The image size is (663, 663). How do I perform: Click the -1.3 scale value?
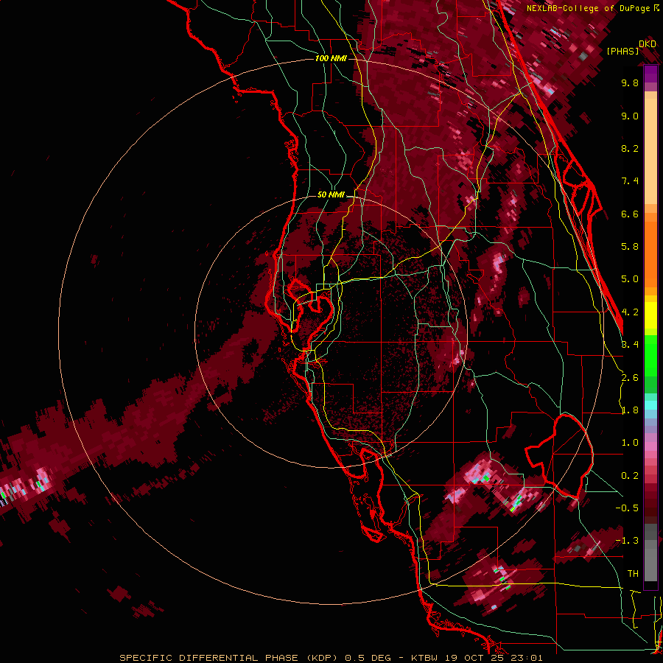pos(627,541)
